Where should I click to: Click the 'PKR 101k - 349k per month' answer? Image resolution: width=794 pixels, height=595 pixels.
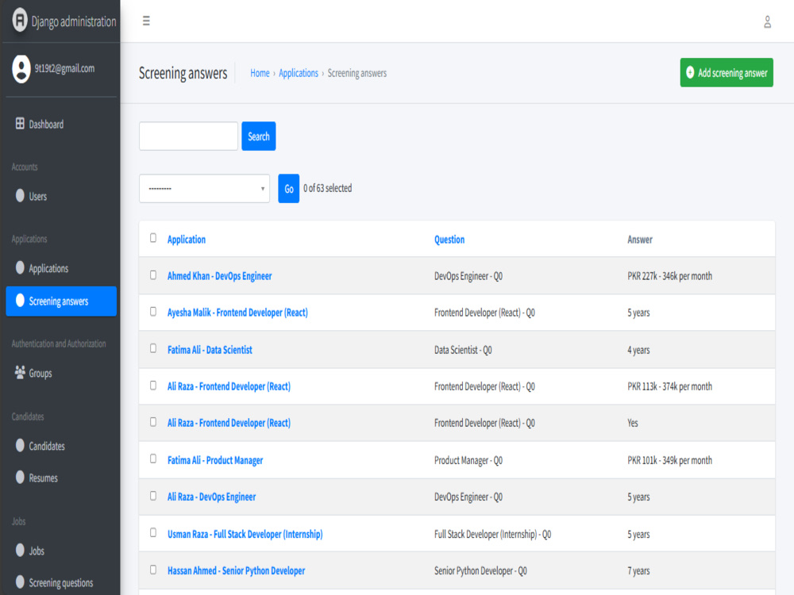(669, 460)
